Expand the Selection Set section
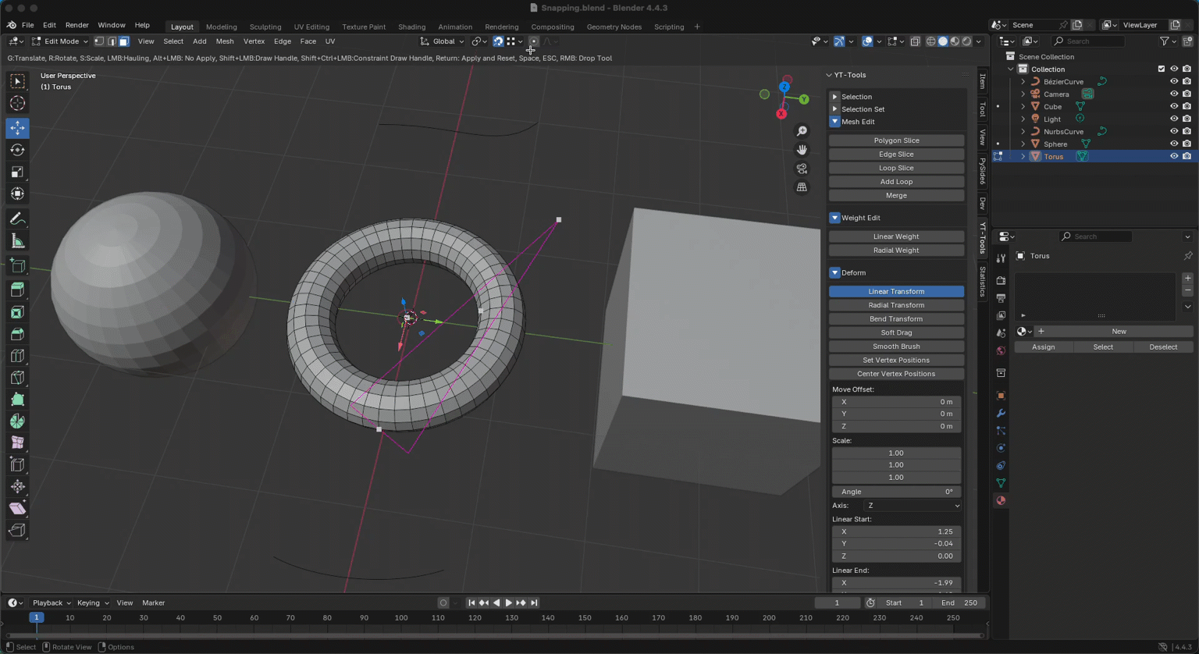Image resolution: width=1199 pixels, height=654 pixels. coord(834,109)
